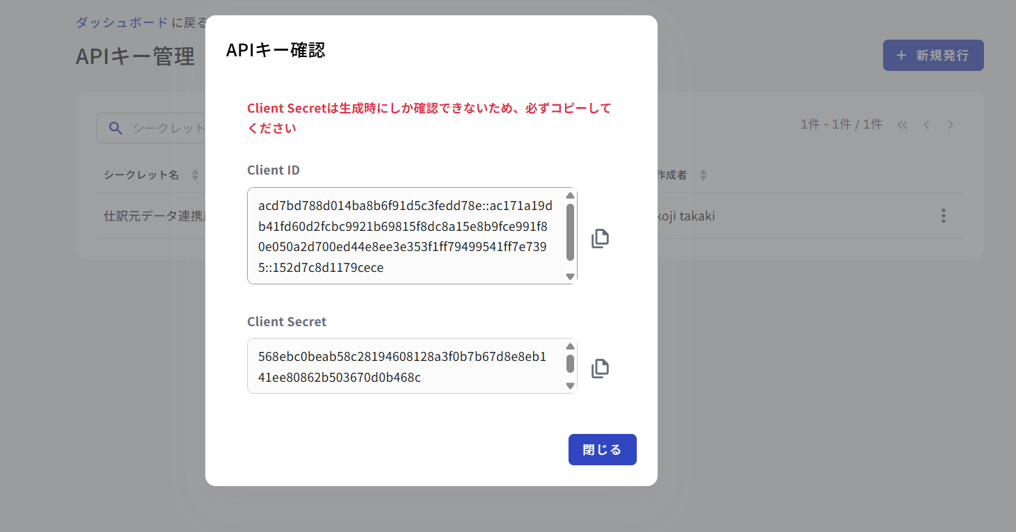
Task: Click the Client ID scrollbar thumb
Action: (x=570, y=232)
